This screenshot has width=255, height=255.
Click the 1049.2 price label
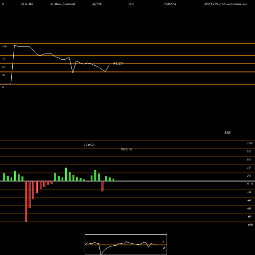click(89, 145)
